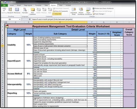The width and height of the screenshot is (137, 109).
Task: Click the Interoperability category cell
Action: 16,84
